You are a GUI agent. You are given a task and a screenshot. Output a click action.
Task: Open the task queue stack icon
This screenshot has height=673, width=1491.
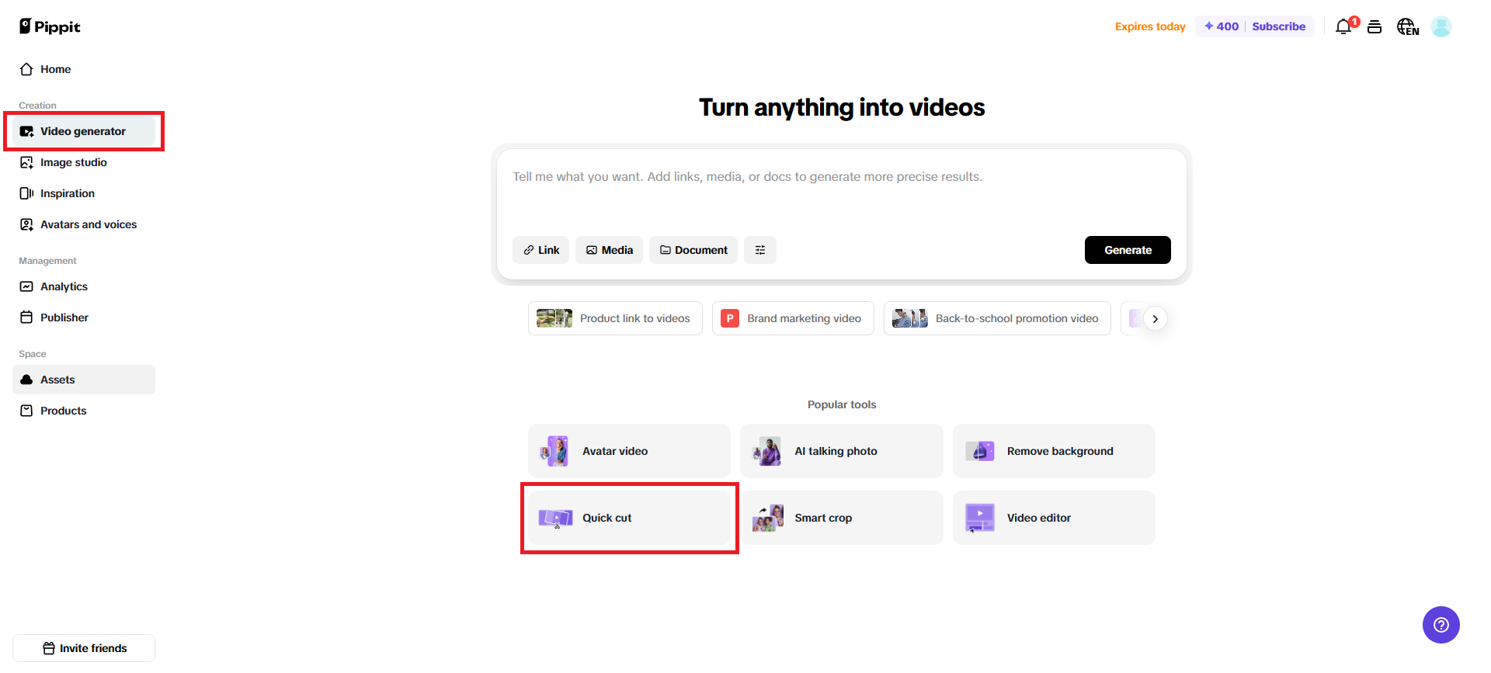[x=1375, y=26]
